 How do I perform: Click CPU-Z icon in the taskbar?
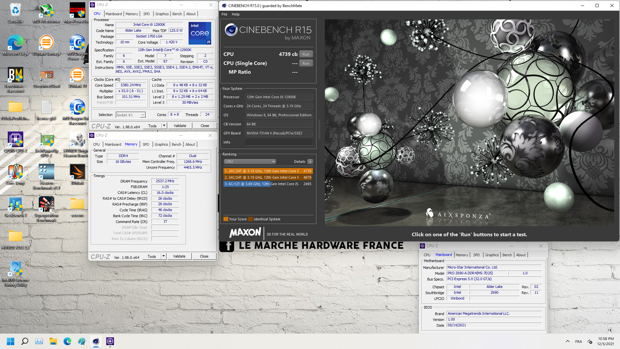(110, 341)
